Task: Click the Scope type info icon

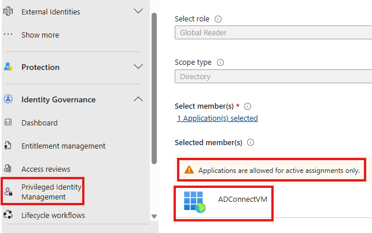Action: (x=220, y=62)
